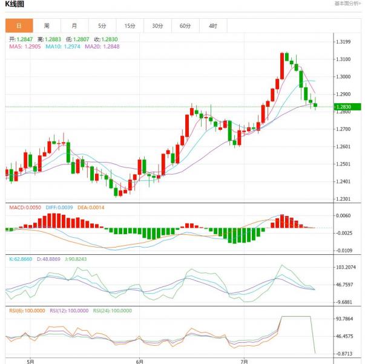Image resolution: width=365 pixels, height=364 pixels.
Task: Click the RSI(24):100.0000 label
Action: click(113, 311)
